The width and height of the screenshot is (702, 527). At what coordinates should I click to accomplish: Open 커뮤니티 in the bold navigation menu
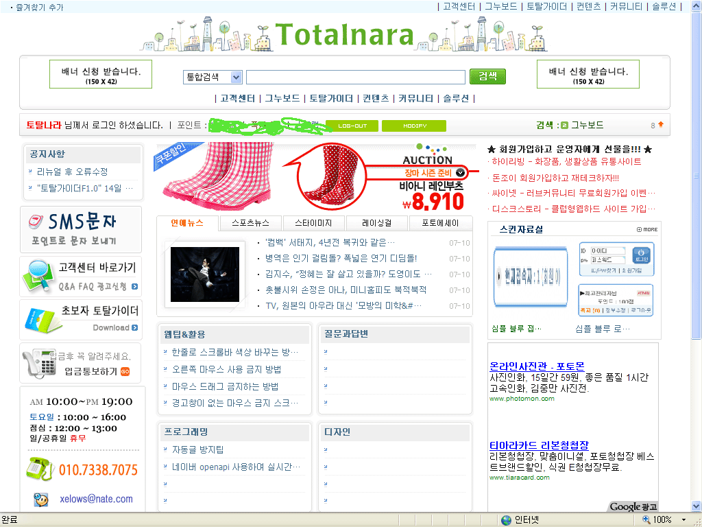pos(415,98)
